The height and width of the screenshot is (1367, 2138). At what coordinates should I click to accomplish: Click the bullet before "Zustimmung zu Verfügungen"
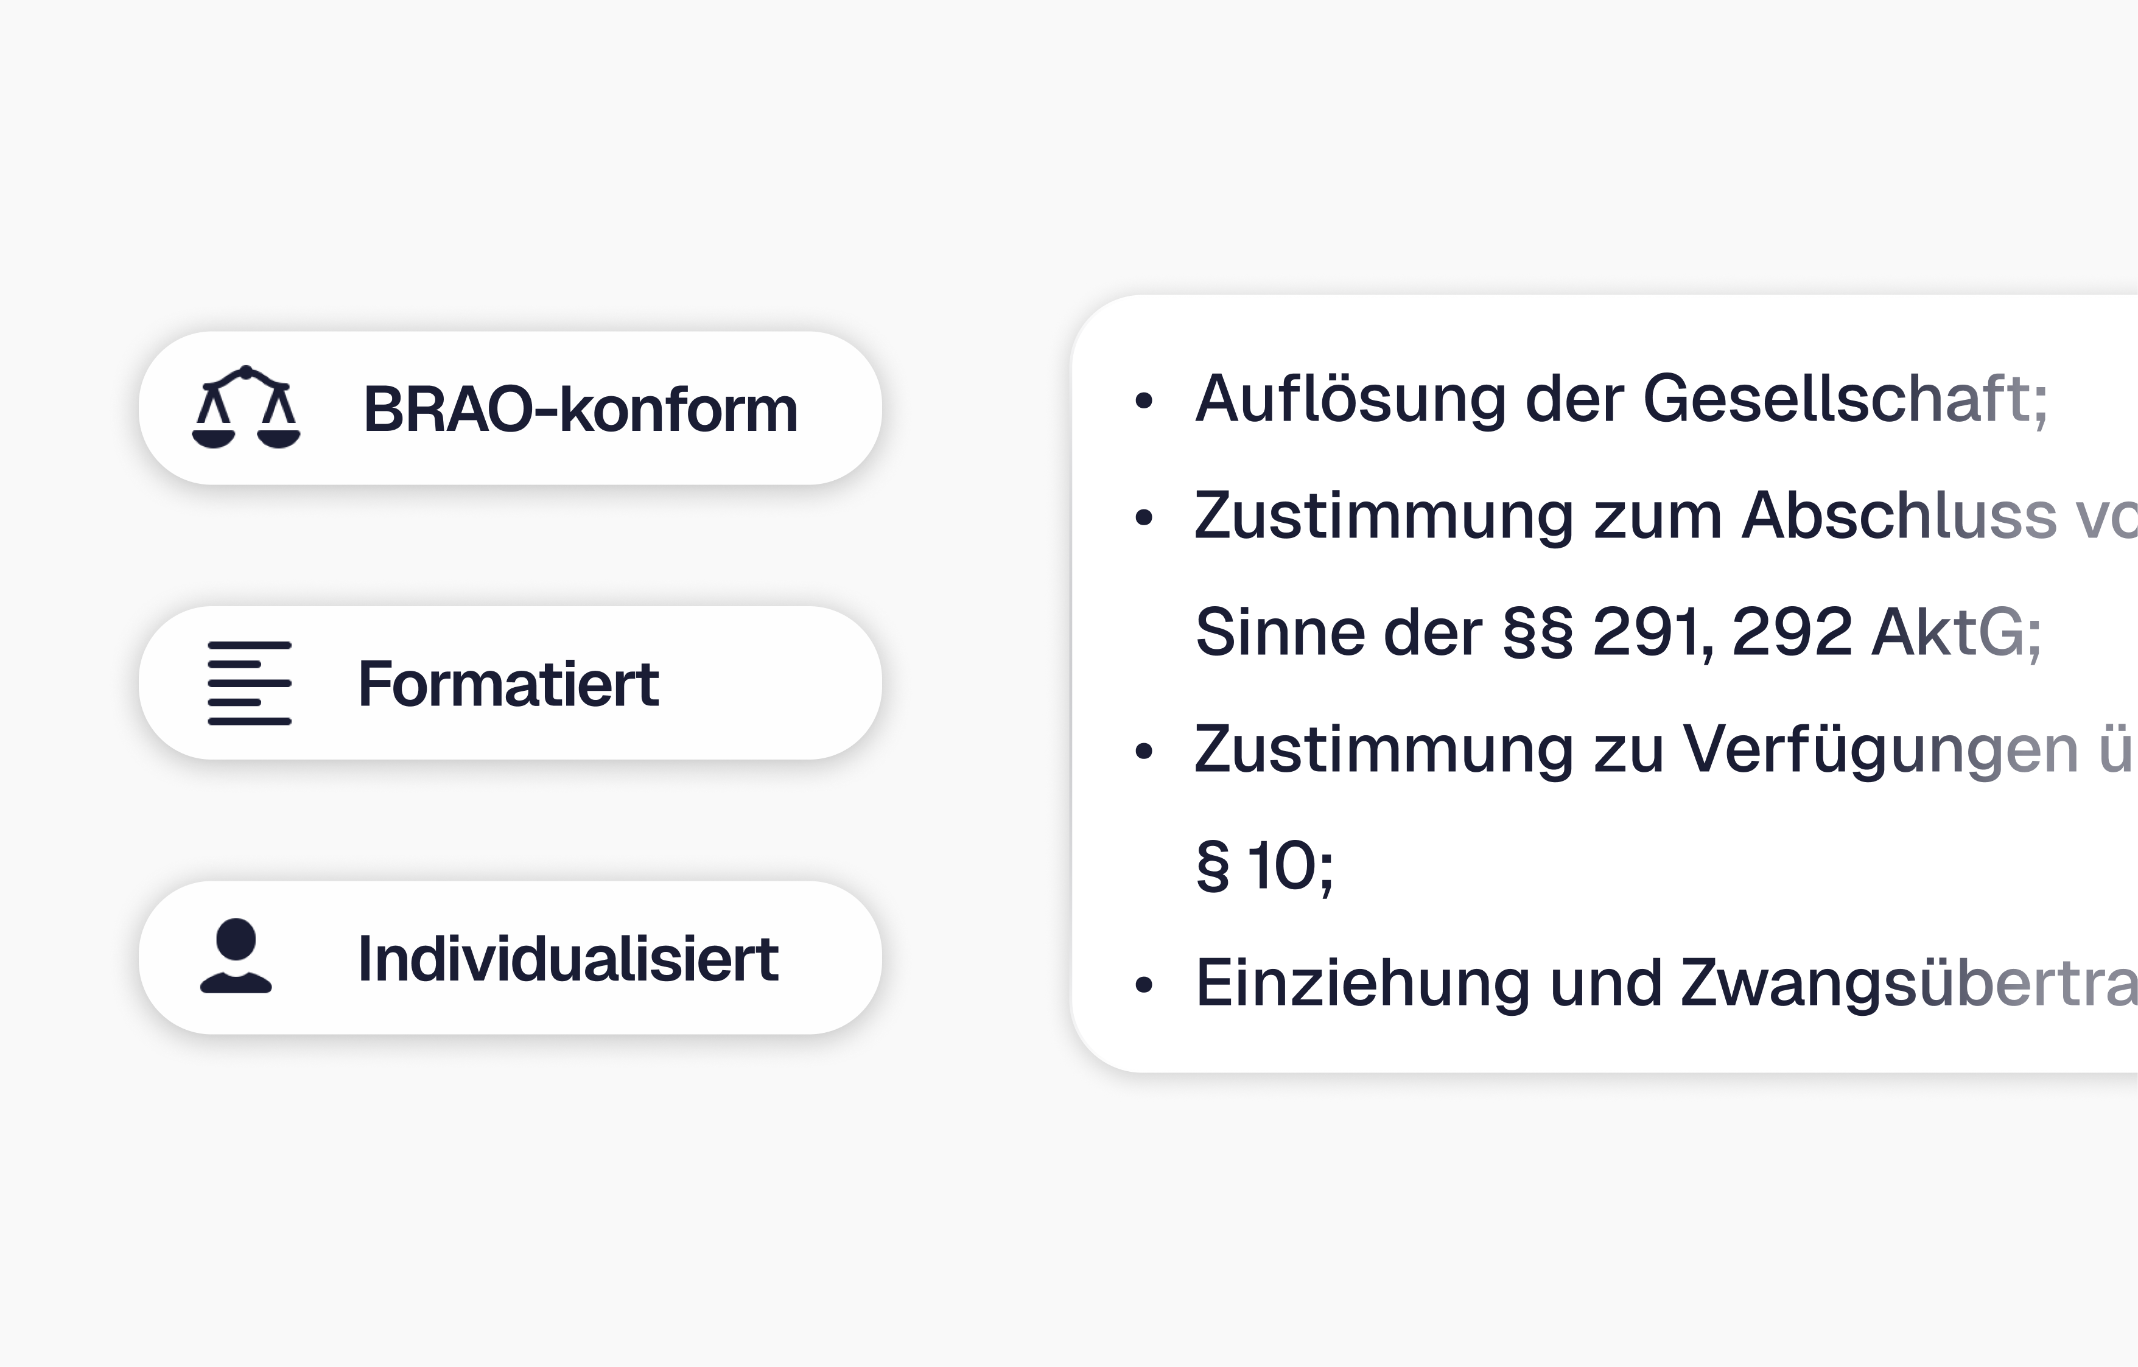pyautogui.click(x=1144, y=752)
